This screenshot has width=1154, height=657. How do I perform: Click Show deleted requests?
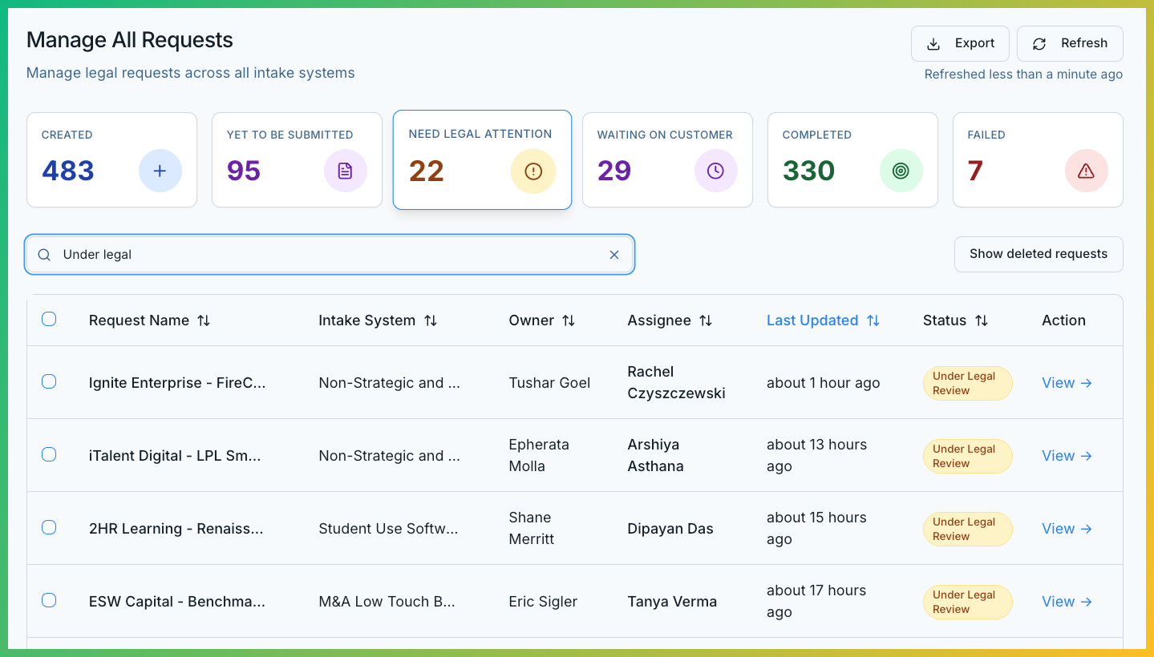[x=1038, y=254]
